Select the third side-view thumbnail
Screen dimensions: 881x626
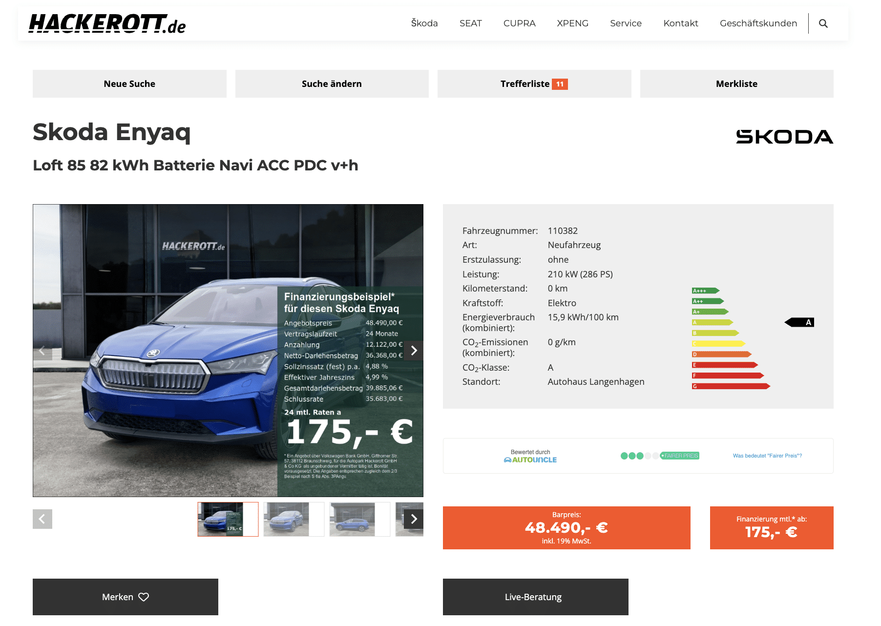pyautogui.click(x=360, y=519)
